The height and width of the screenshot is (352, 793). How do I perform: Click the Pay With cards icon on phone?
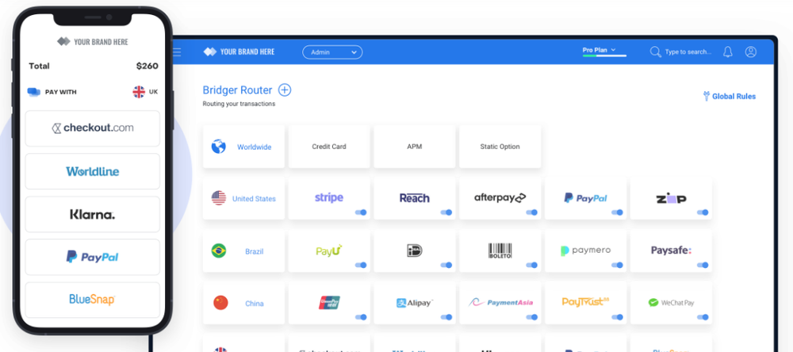tap(34, 92)
